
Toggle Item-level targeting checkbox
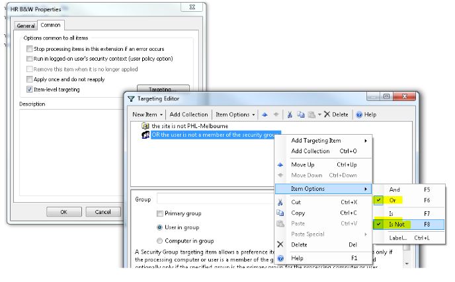pos(29,89)
